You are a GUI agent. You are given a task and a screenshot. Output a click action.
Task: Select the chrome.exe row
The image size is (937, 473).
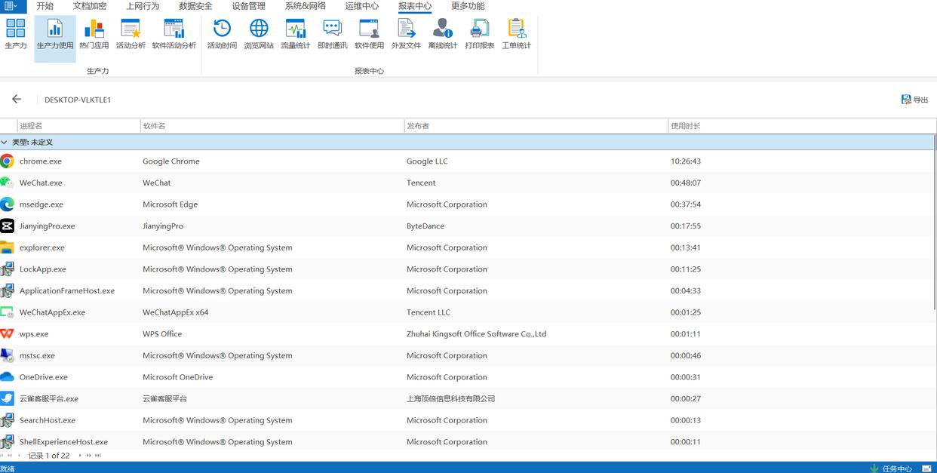click(x=41, y=161)
